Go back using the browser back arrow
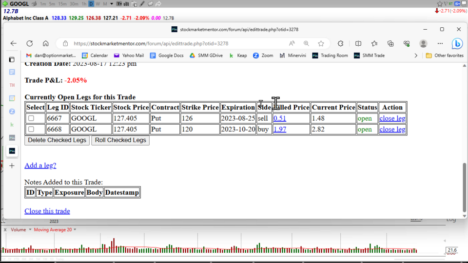468x263 pixels. click(14, 43)
